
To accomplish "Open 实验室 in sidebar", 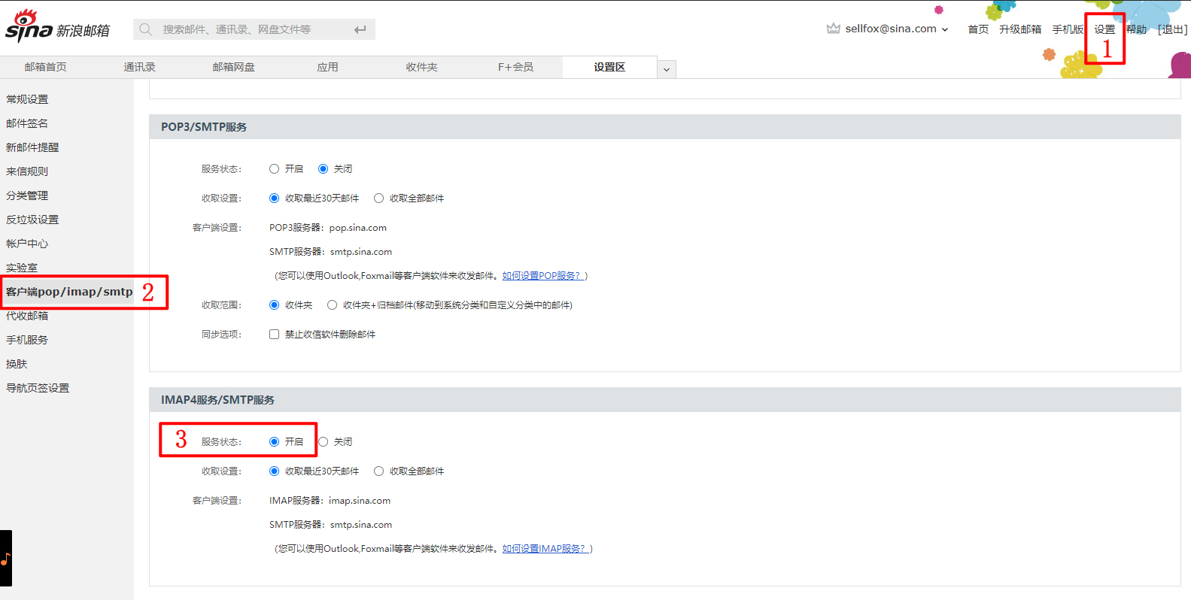I will pos(22,268).
